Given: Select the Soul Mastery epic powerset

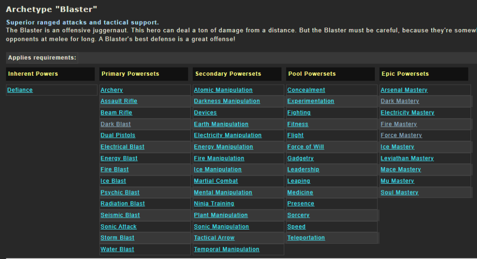Looking at the screenshot, I should tap(399, 192).
